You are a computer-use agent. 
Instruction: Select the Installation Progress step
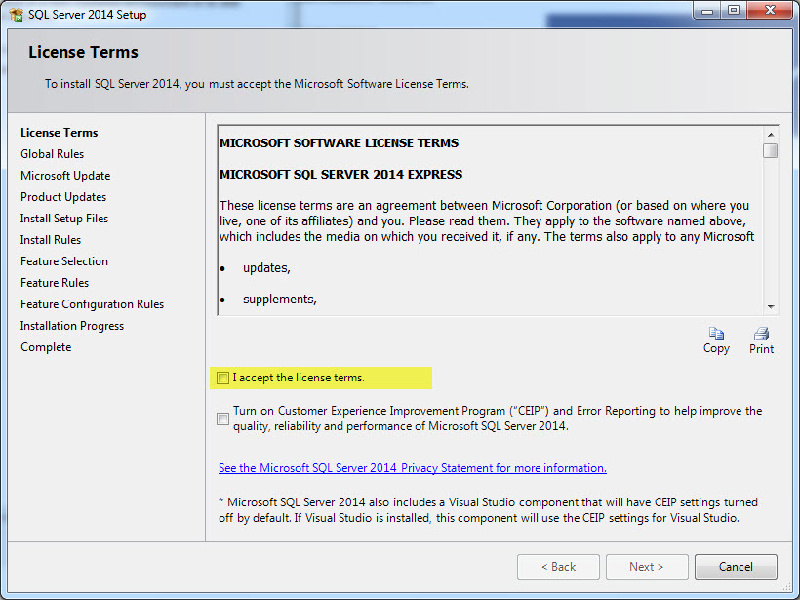[72, 326]
